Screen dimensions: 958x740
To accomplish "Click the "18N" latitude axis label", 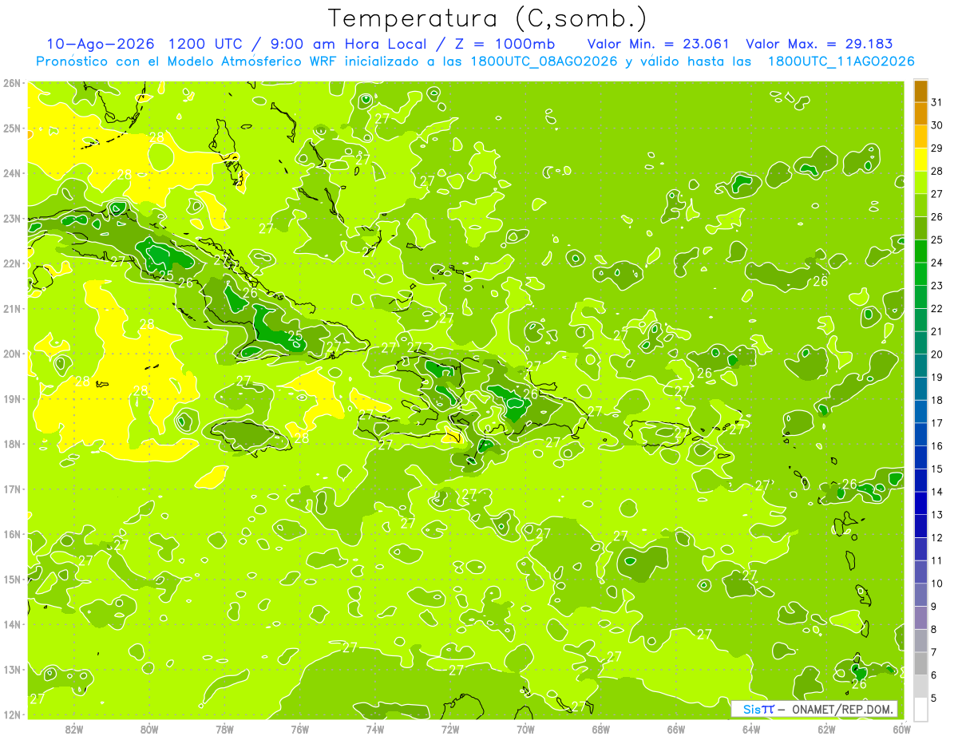I will tap(12, 444).
